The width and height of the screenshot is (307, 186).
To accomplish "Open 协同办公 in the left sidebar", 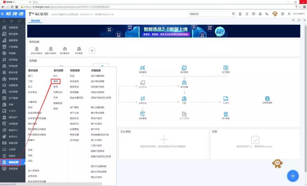I will pyautogui.click(x=13, y=136).
